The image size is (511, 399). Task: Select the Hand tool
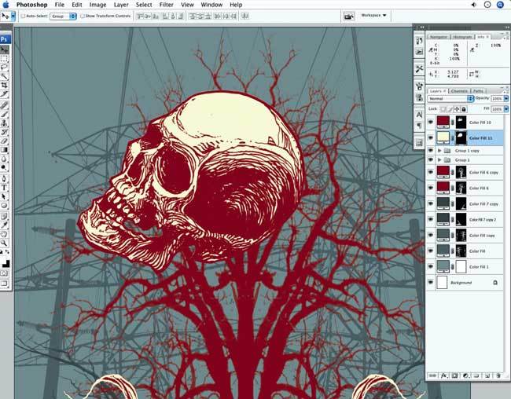(5, 234)
